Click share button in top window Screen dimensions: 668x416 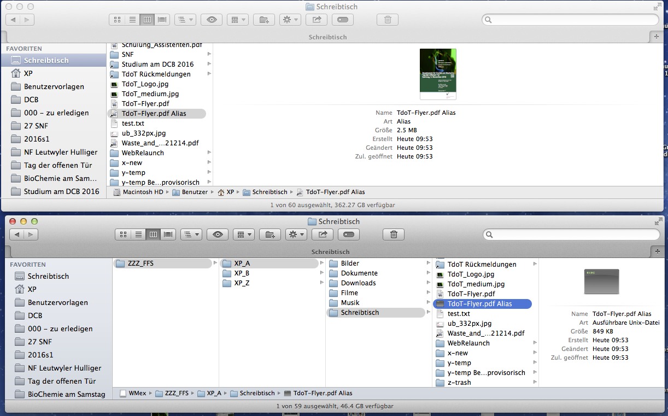(317, 20)
